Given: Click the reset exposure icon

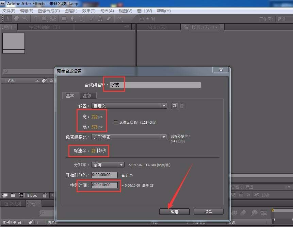Looking at the screenshot, I should pos(256,195).
